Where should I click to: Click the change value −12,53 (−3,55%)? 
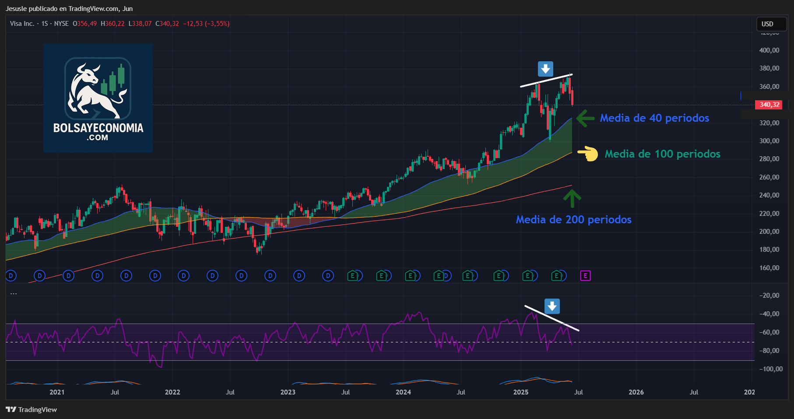tap(206, 24)
